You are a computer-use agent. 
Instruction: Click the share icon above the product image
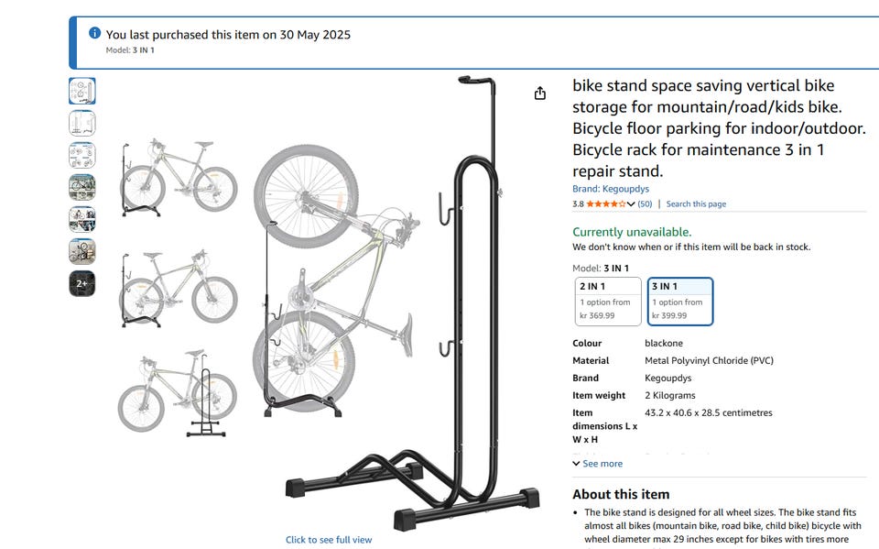point(540,93)
